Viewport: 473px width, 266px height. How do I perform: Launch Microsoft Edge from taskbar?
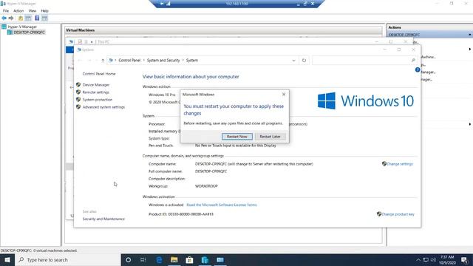coord(159,259)
